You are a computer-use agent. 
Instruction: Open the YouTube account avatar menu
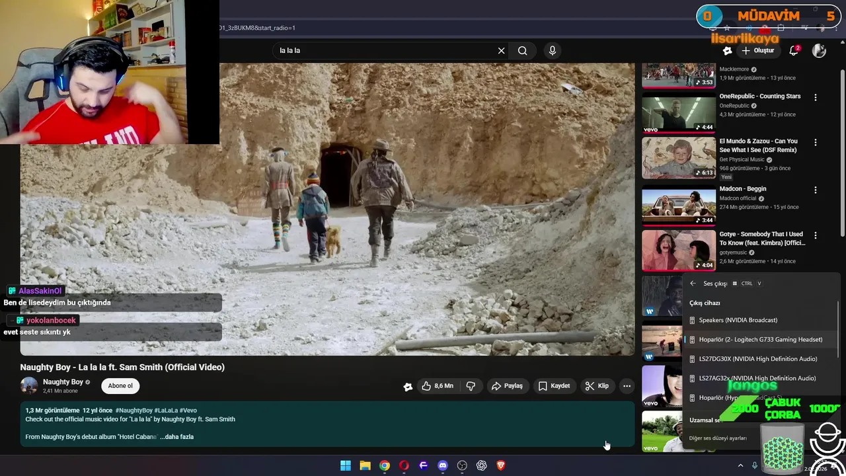point(819,50)
